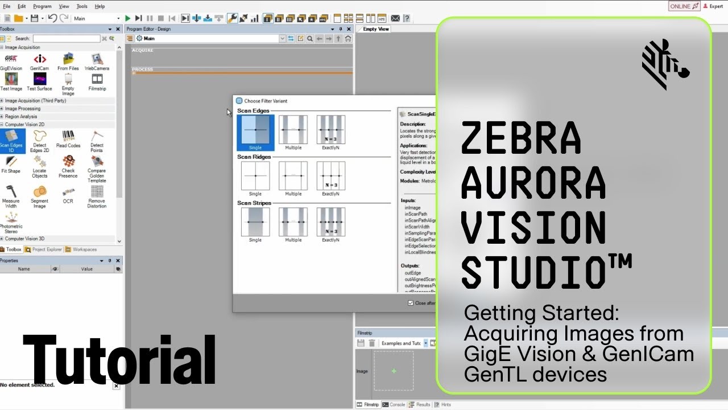Pick the From Files image tool

[x=68, y=61]
